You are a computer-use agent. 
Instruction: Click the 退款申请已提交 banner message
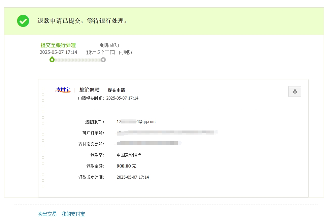coord(83,21)
